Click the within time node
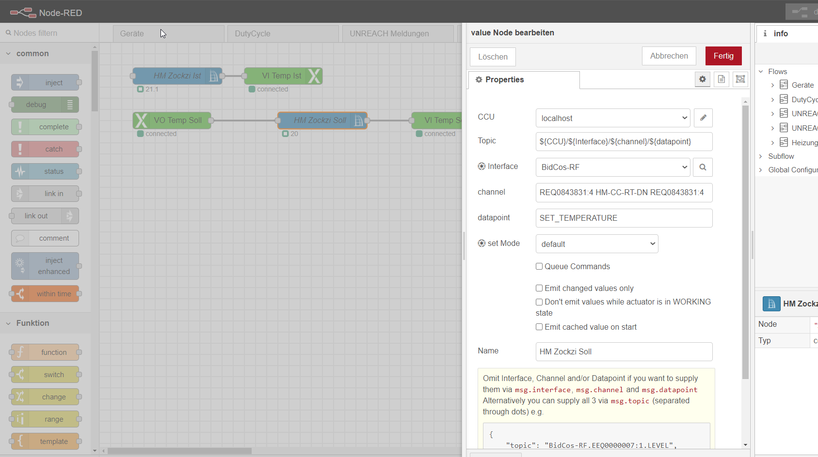This screenshot has width=818, height=457. pyautogui.click(x=45, y=294)
